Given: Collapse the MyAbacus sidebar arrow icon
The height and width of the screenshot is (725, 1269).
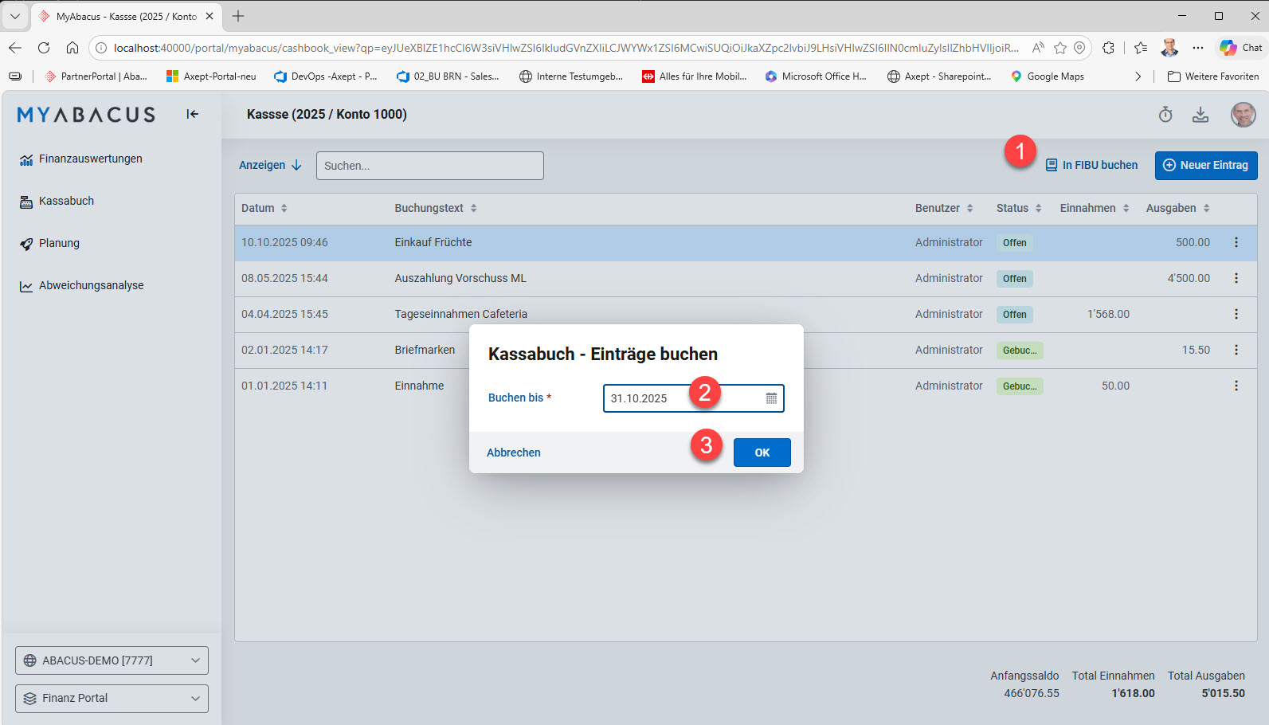Looking at the screenshot, I should click(192, 114).
